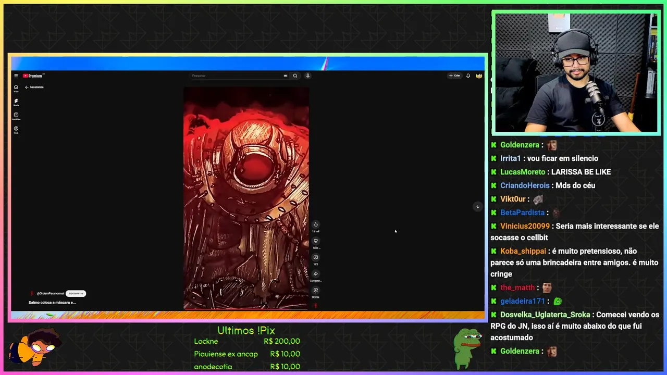This screenshot has width=667, height=375.
Task: Open YouTube notifications bell
Action: pyautogui.click(x=468, y=76)
